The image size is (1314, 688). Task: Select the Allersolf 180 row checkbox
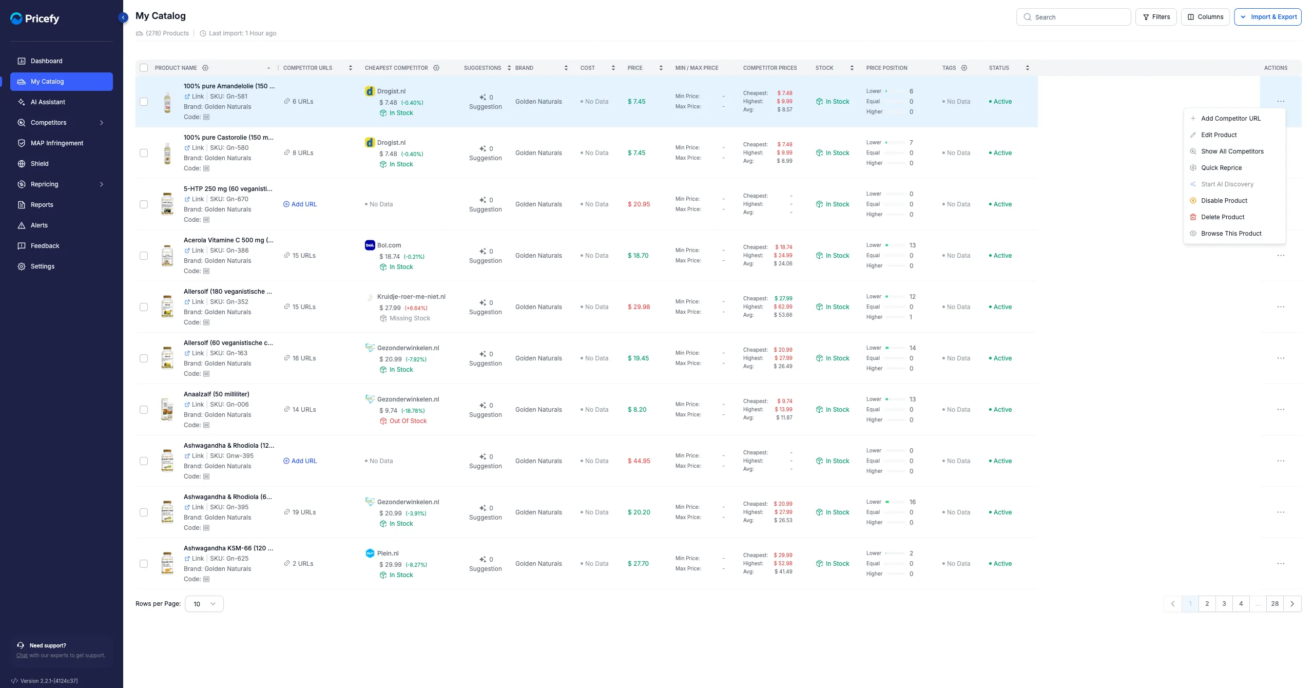point(144,307)
